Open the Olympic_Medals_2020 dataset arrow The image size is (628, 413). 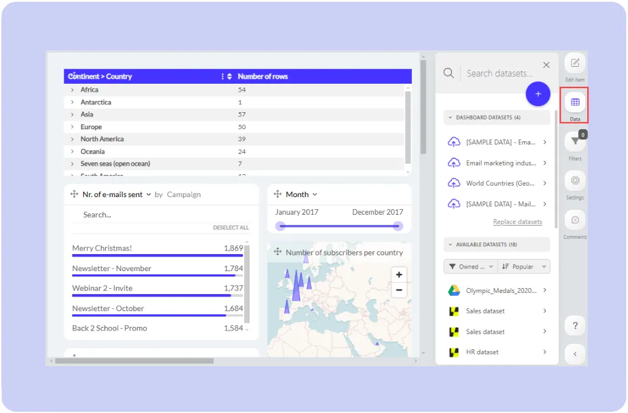point(545,290)
